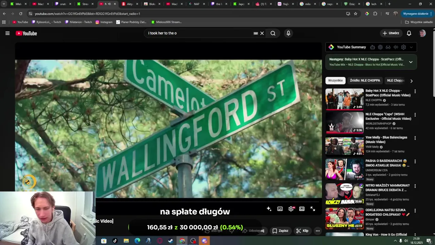Toggle subtitles in the video player
The height and width of the screenshot is (245, 435).
(x=280, y=209)
